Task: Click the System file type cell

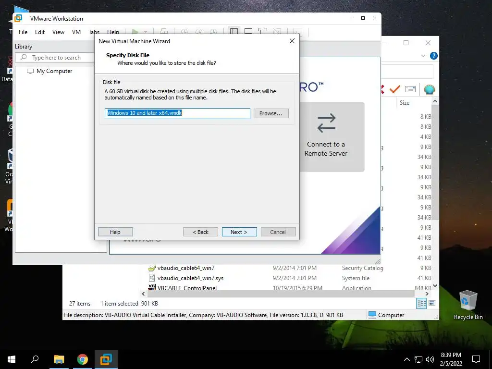Action: [x=356, y=278]
